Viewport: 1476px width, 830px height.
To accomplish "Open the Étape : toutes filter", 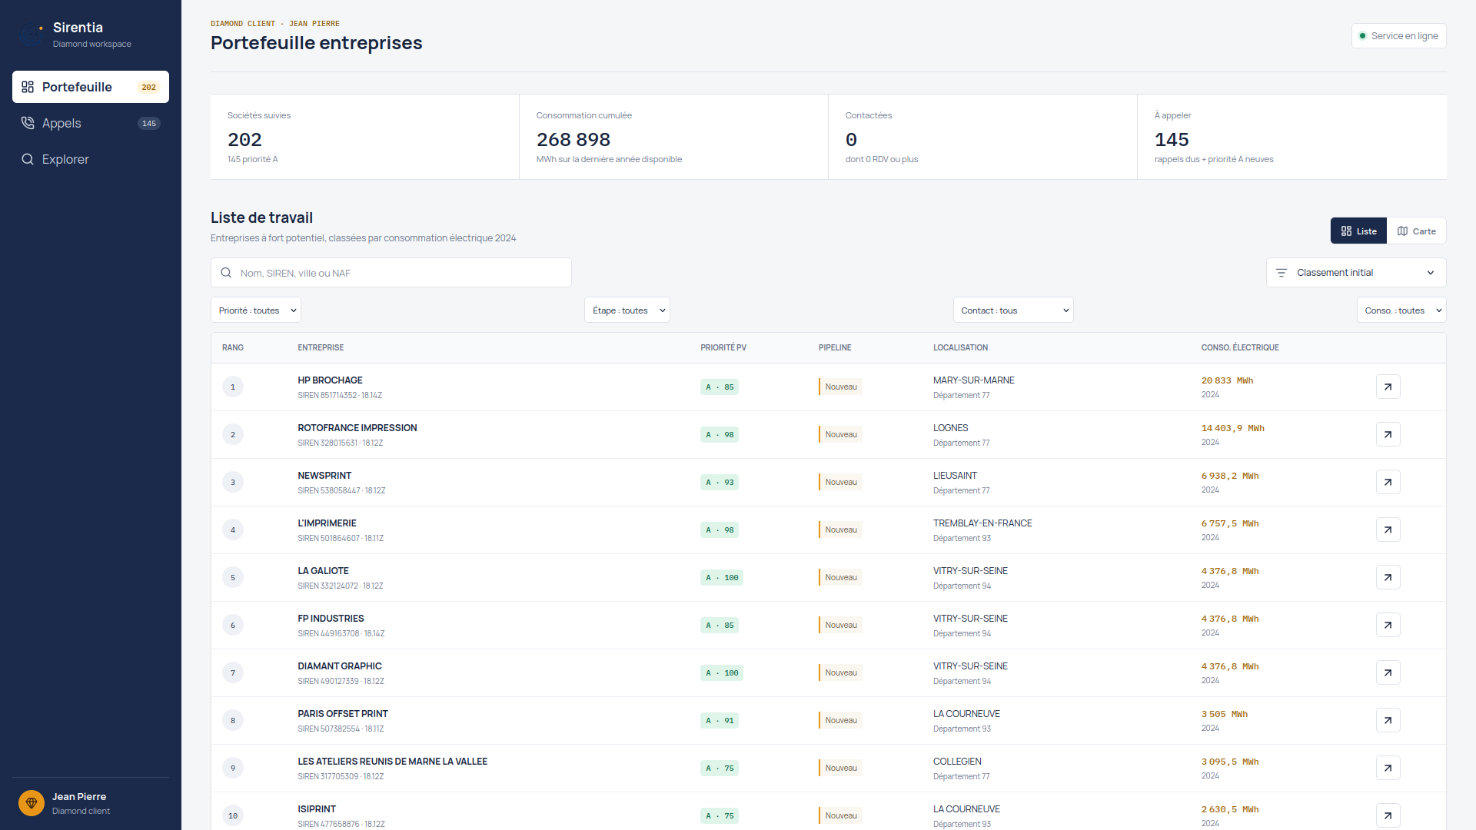I will (627, 310).
